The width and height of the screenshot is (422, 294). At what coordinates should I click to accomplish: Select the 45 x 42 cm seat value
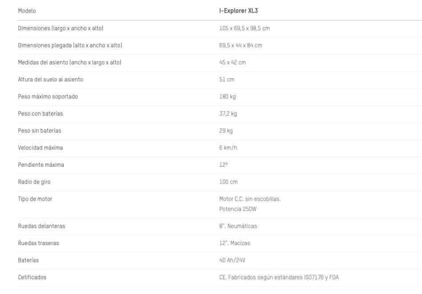pos(230,63)
